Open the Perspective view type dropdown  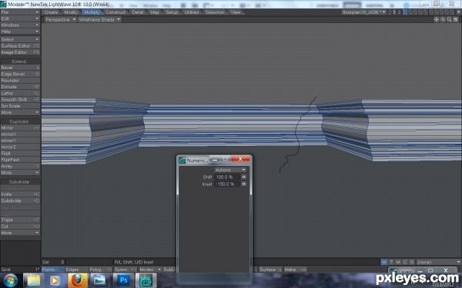click(x=60, y=19)
